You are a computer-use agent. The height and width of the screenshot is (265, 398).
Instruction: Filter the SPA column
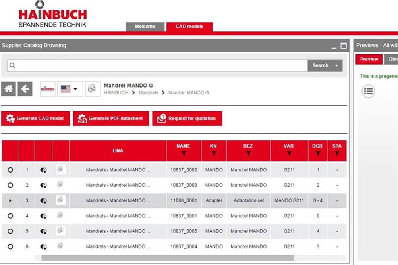pyautogui.click(x=337, y=154)
